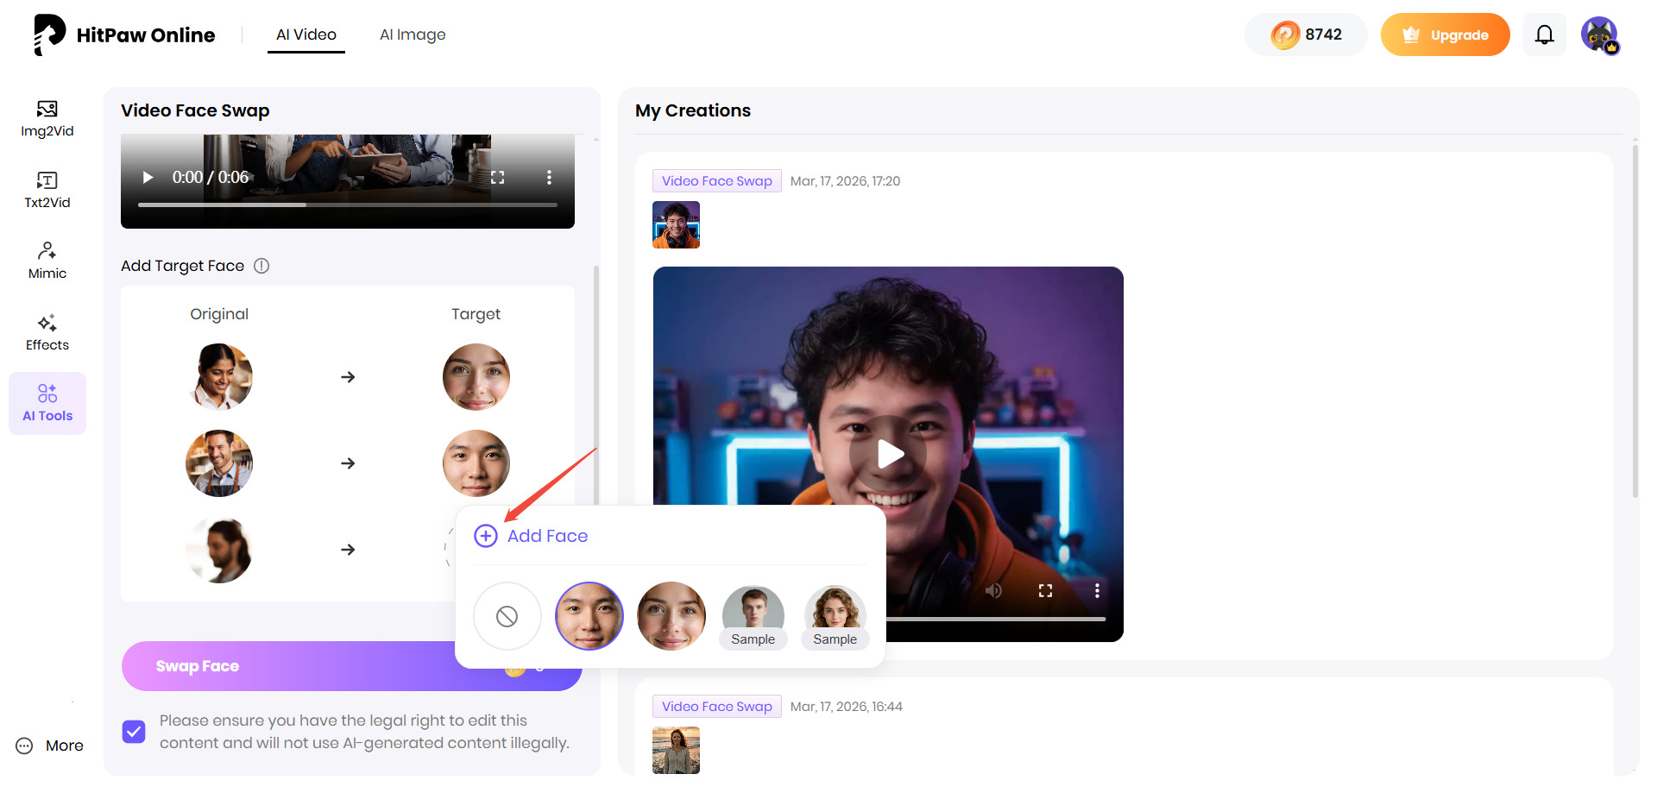Open notifications bell
Image resolution: width=1657 pixels, height=793 pixels.
pyautogui.click(x=1544, y=35)
